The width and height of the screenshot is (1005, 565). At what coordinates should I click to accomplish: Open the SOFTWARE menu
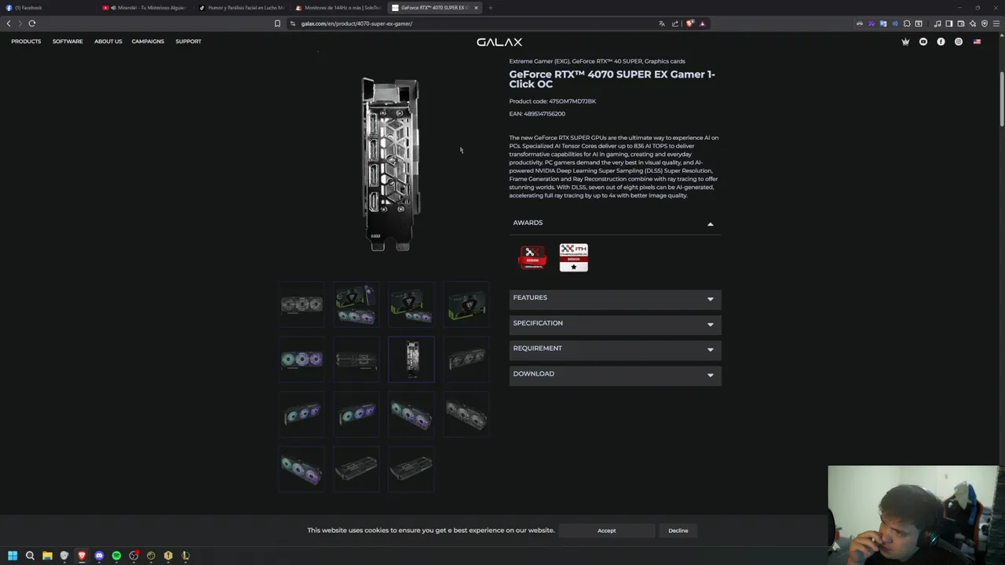68,42
